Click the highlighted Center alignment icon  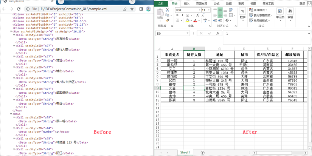[220, 15]
